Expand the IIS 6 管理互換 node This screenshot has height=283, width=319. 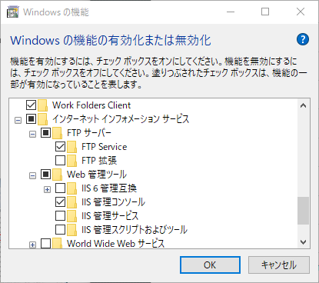point(47,190)
